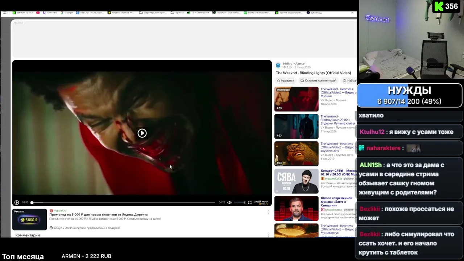
Task: Click the ARMEN - 2 222 RUB top donor text
Action: point(86,256)
